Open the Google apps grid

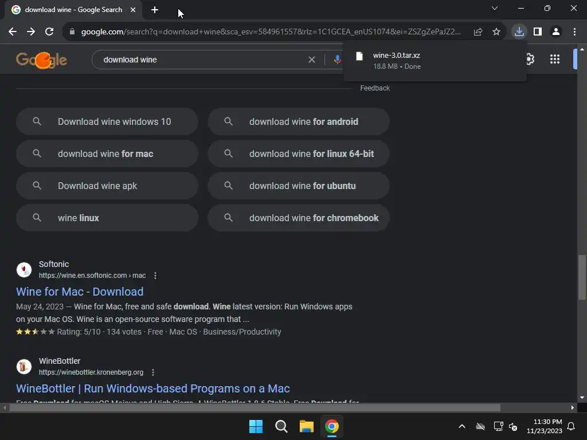click(555, 59)
